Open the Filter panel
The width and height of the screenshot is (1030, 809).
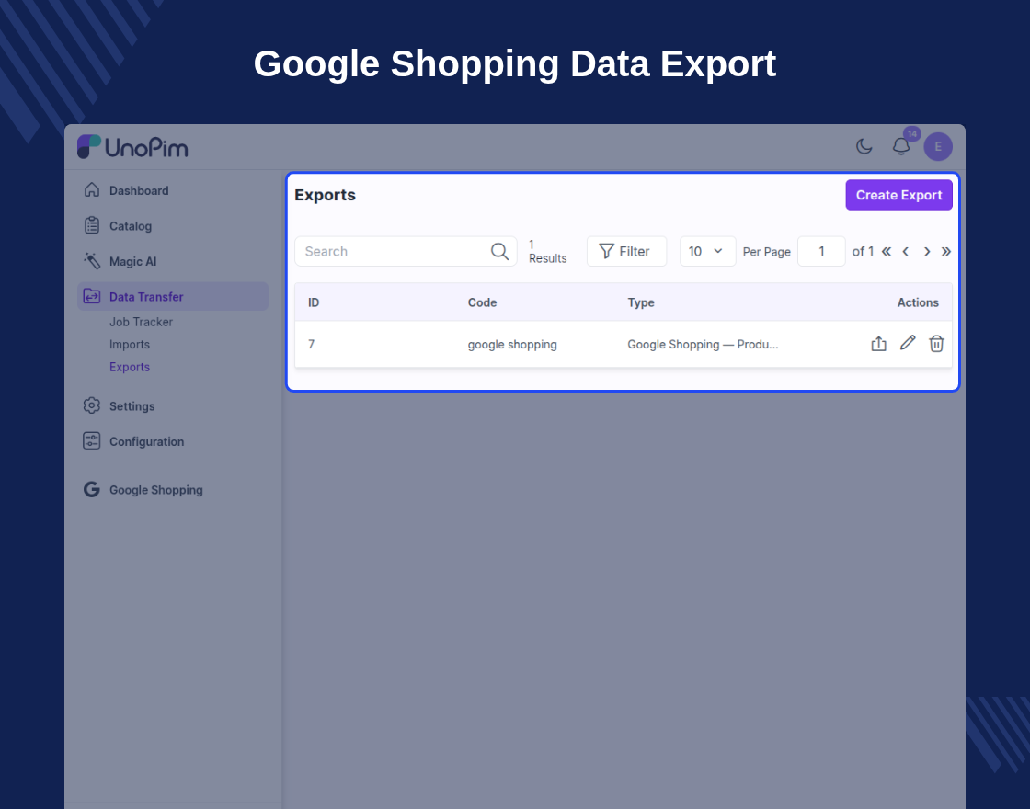tap(626, 252)
